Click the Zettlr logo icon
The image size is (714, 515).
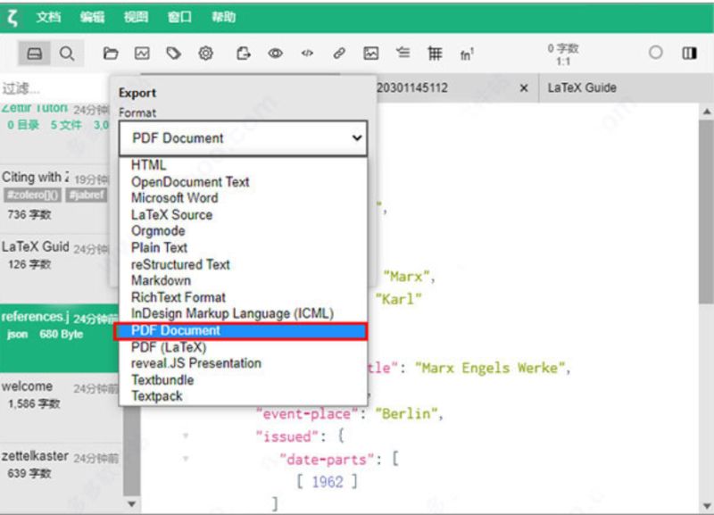12,17
